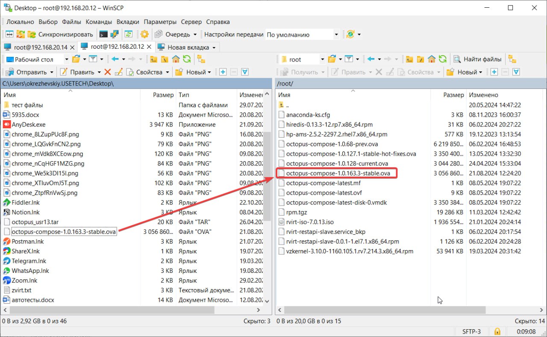547x337 pixels.
Task: Click the 'SFTP-3' protocol status indicator
Action: (471, 331)
